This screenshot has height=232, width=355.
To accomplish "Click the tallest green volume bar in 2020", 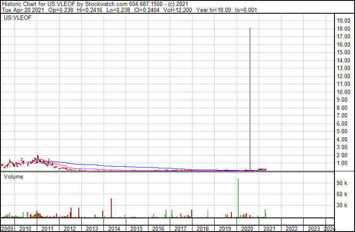I will coord(238,198).
